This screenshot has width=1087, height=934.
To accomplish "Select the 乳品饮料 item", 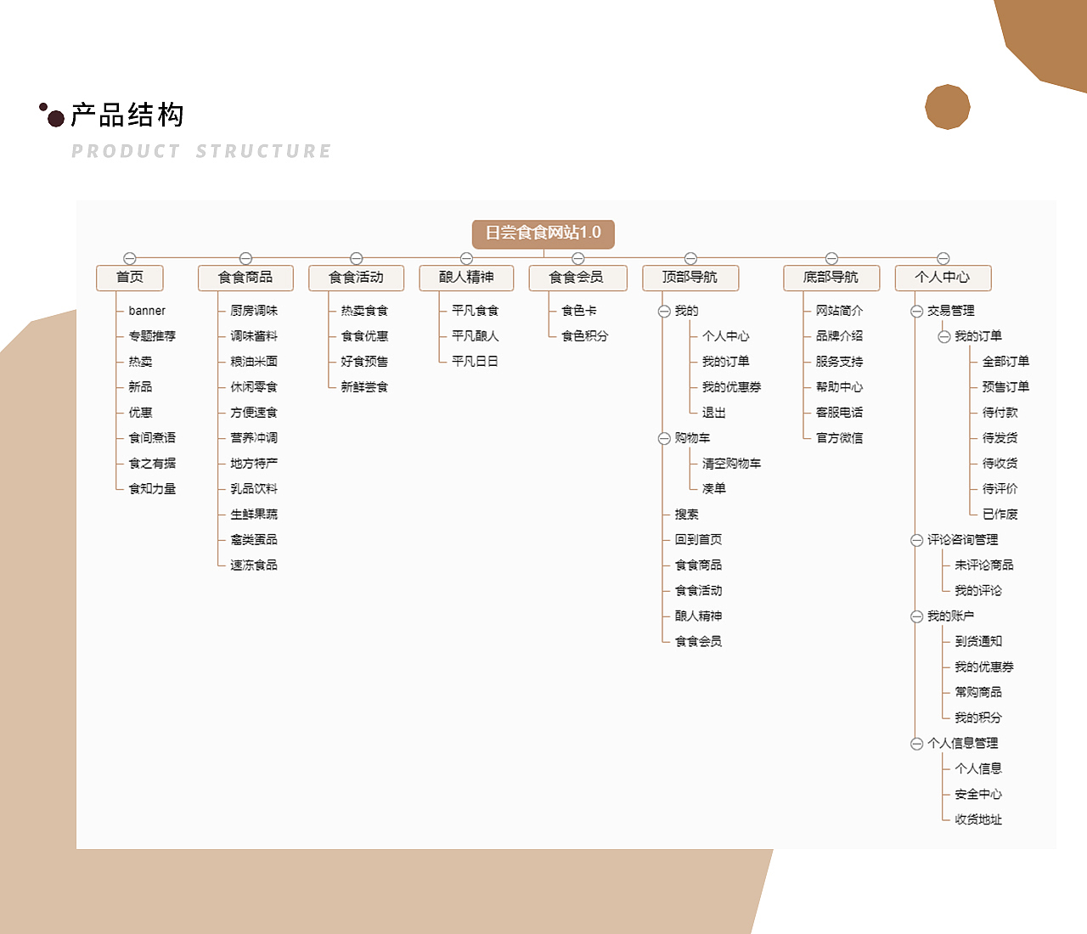I will [x=254, y=489].
